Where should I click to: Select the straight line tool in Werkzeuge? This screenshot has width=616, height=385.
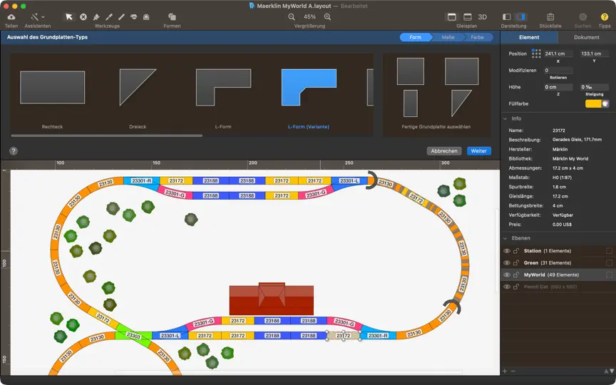(x=121, y=17)
